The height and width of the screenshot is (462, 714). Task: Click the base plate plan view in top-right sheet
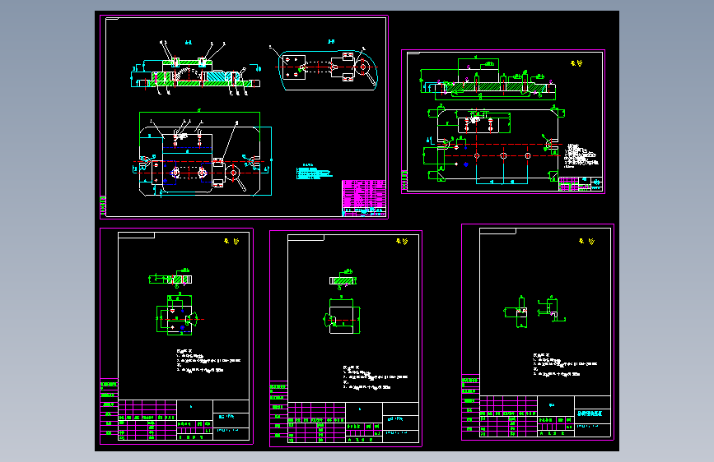pyautogui.click(x=497, y=145)
